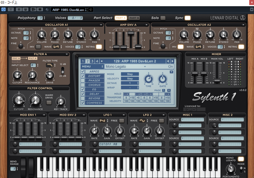The width and height of the screenshot is (254, 178).
Task: Toggle the REVERB effect checkbox
Action: tap(83, 98)
